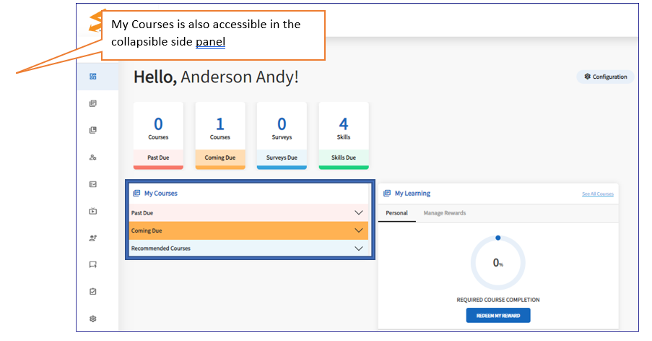Open the clipboard checkmark icon in the sidebar
This screenshot has height=341, width=652.
coord(93,292)
